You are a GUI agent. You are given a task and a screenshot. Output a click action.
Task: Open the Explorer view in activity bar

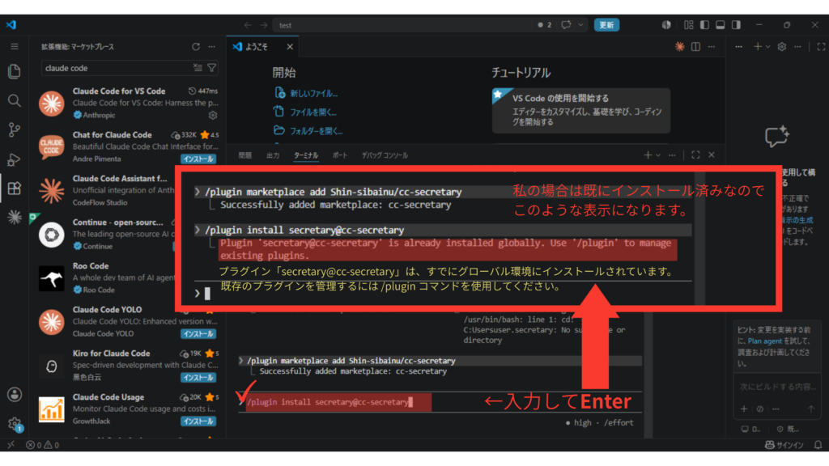(x=15, y=71)
